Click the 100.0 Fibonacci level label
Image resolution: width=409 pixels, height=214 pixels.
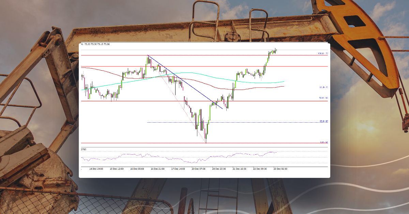pos(322,53)
